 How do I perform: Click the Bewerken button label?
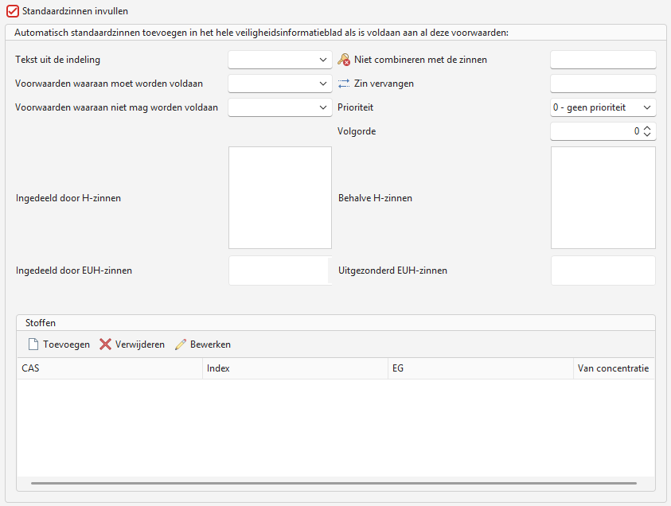211,344
